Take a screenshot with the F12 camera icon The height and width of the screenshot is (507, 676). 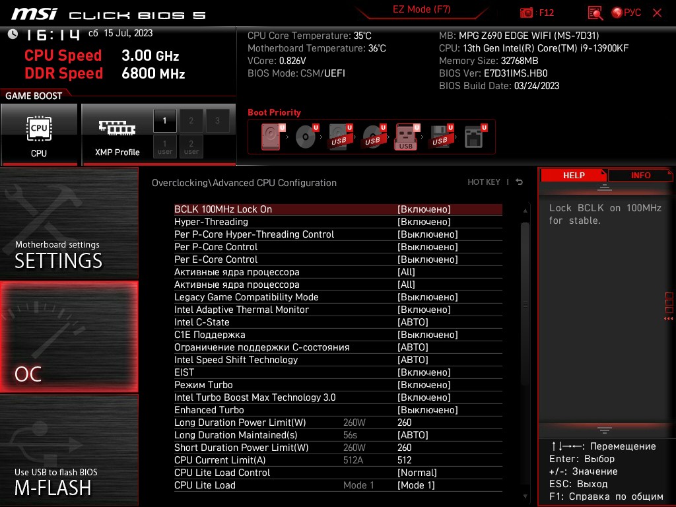(x=526, y=13)
